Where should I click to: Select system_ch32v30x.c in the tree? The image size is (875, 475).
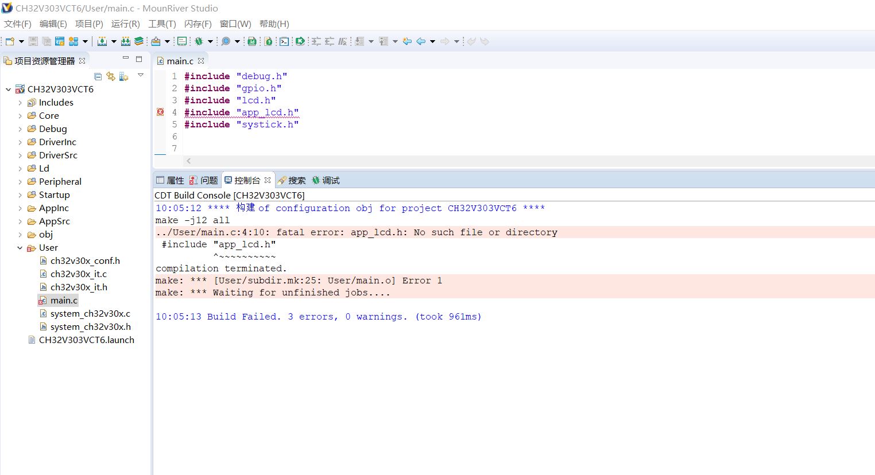point(90,314)
